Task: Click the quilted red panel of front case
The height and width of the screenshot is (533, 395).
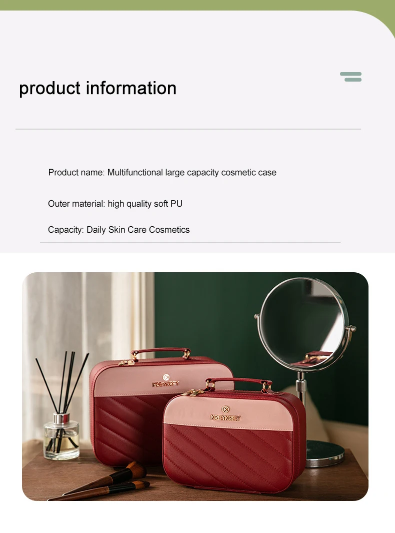Action: click(227, 457)
